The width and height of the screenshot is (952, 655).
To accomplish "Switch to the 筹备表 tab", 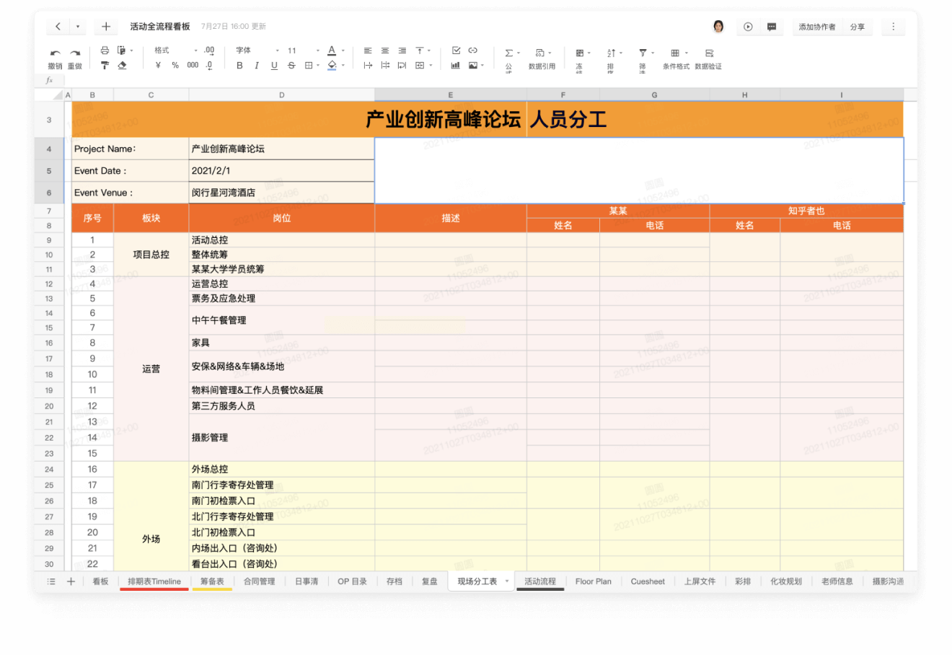I will [x=212, y=581].
